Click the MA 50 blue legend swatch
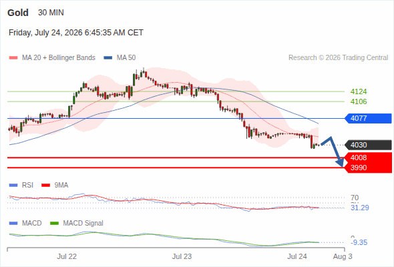The image size is (394, 267). coord(108,58)
